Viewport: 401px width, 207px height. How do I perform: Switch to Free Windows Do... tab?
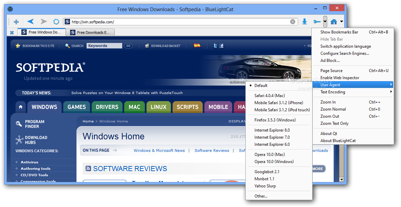point(42,32)
